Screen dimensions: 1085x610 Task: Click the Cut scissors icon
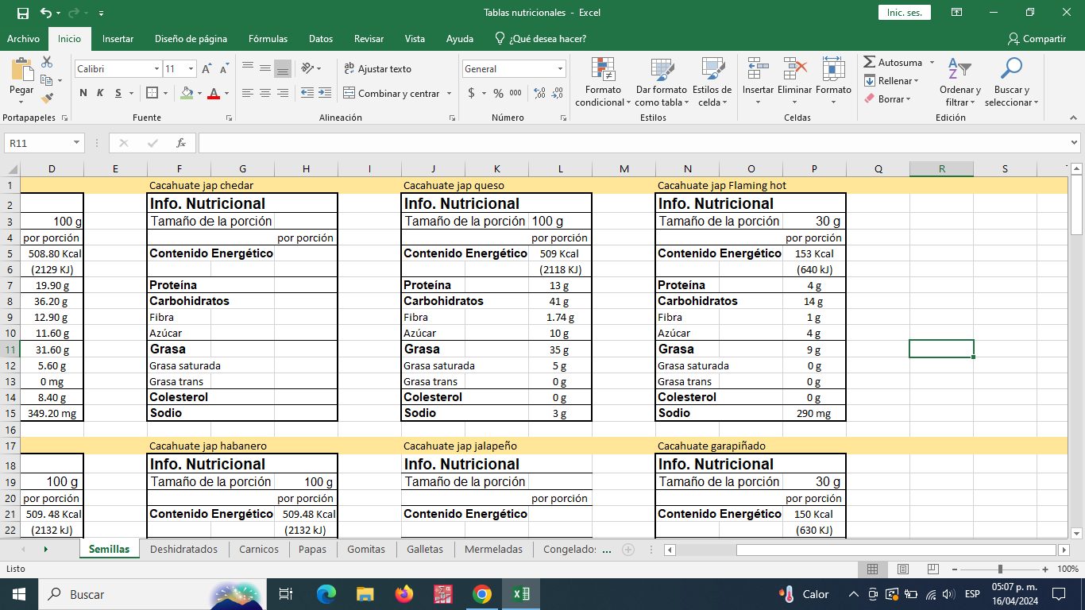click(47, 62)
